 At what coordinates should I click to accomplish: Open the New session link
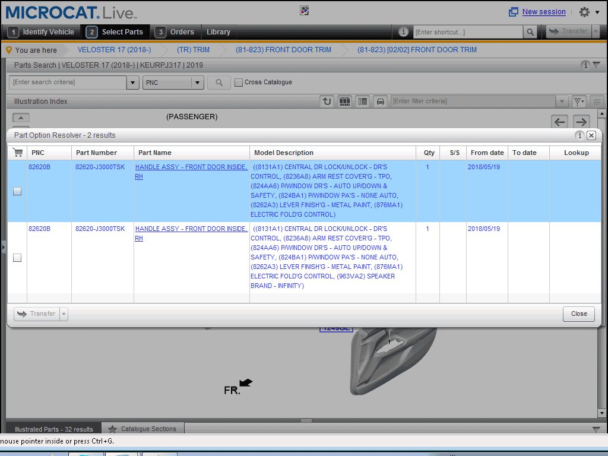click(544, 12)
